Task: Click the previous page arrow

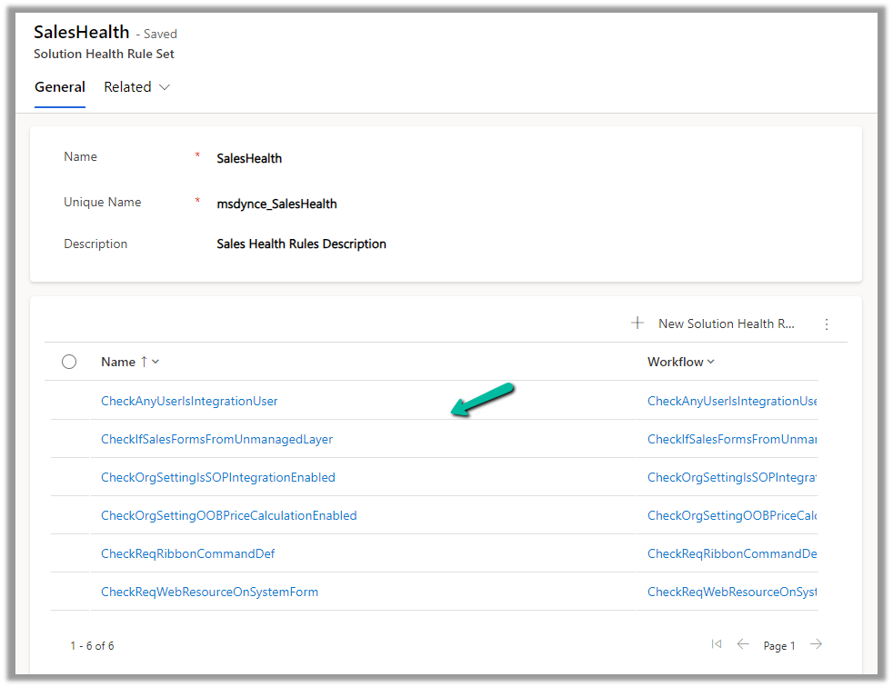Action: (743, 644)
